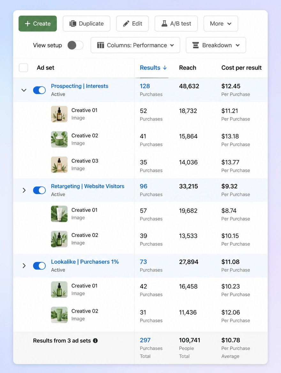Open the Lookalike | Purchasers 1% link
This screenshot has height=373, width=281.
[x=85, y=262]
